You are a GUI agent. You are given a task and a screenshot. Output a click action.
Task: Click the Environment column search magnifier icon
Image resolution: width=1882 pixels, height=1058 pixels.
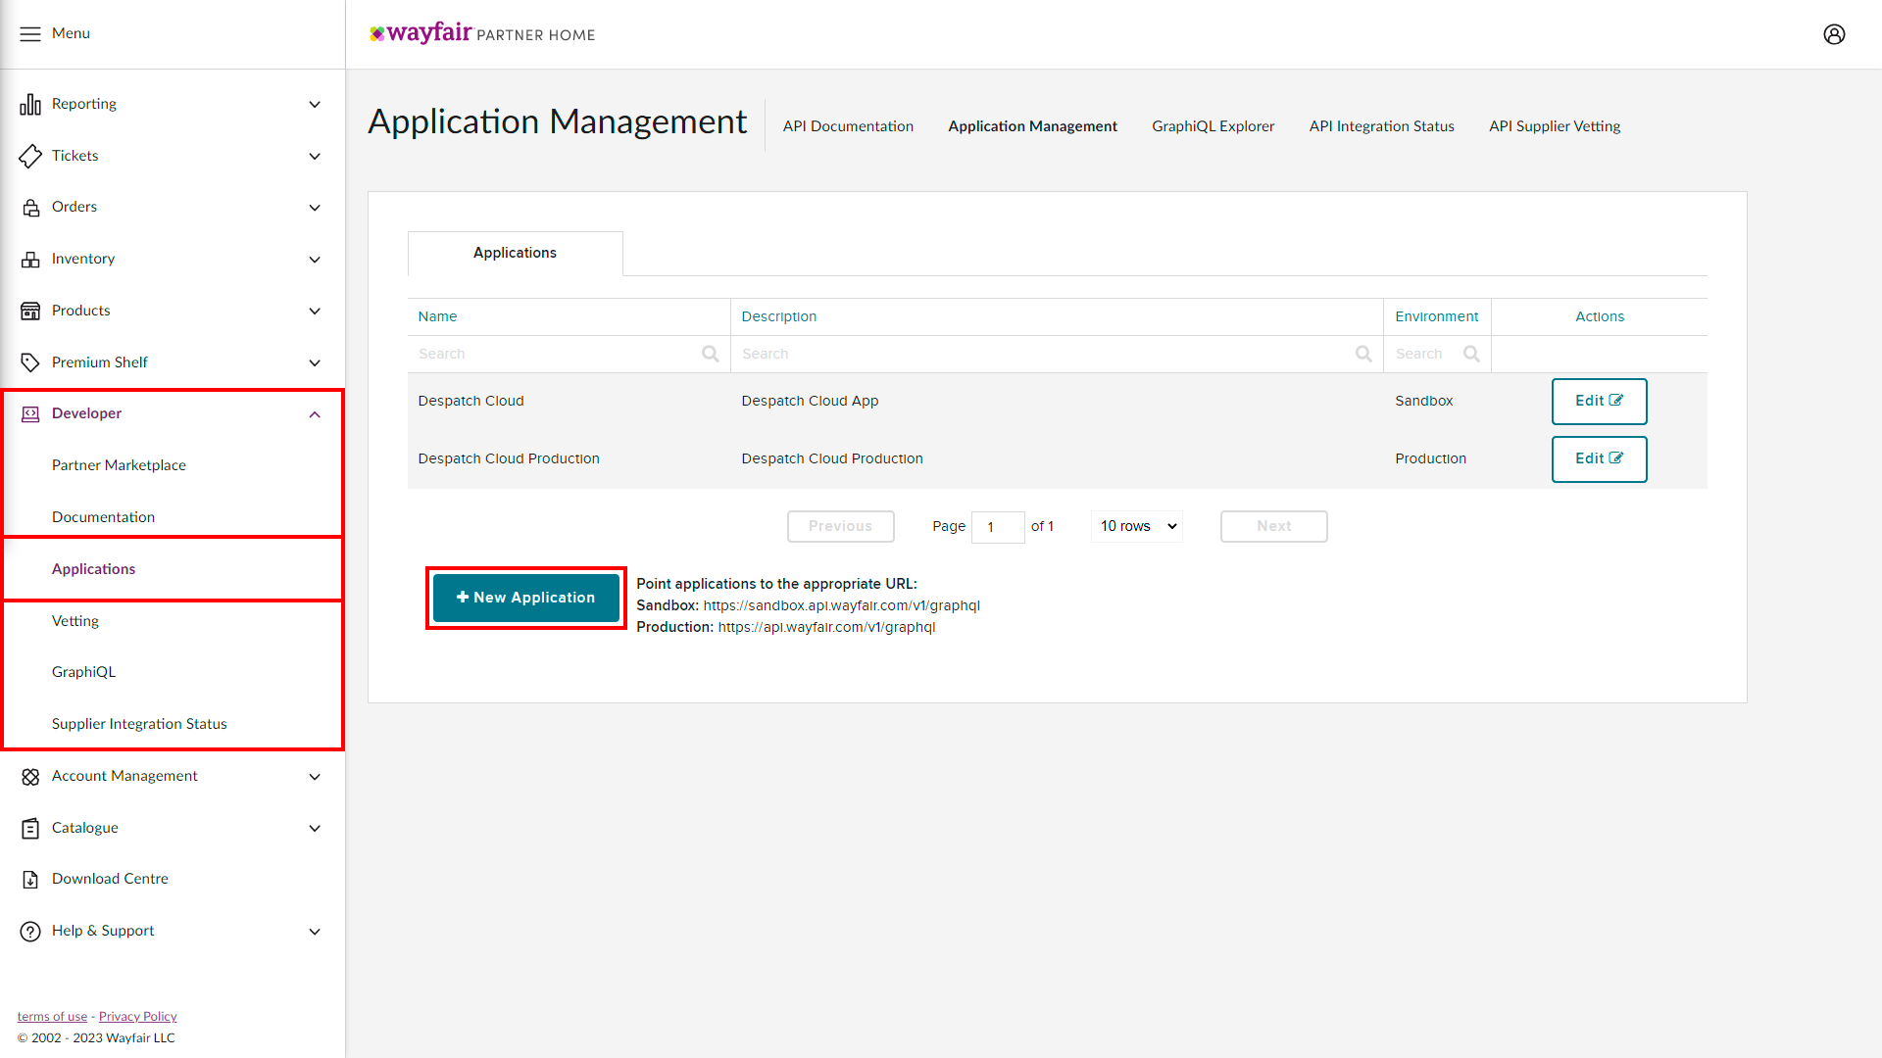[x=1471, y=355]
